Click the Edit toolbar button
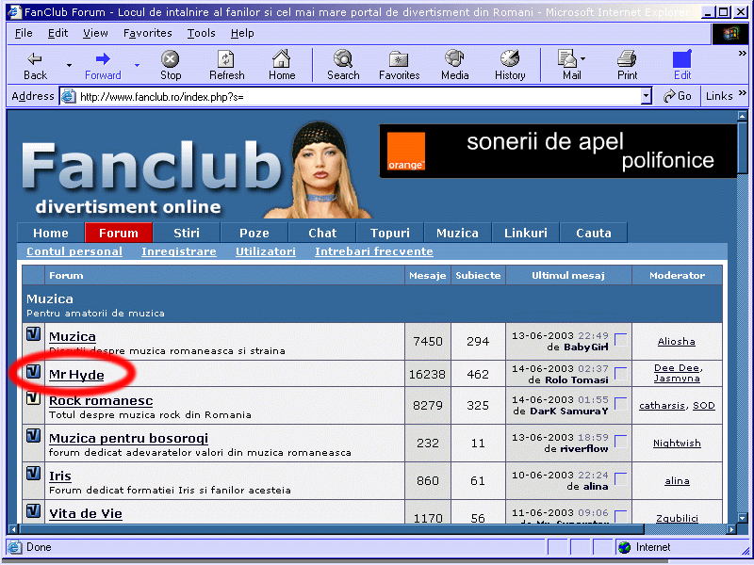This screenshot has height=565, width=754. pyautogui.click(x=682, y=65)
